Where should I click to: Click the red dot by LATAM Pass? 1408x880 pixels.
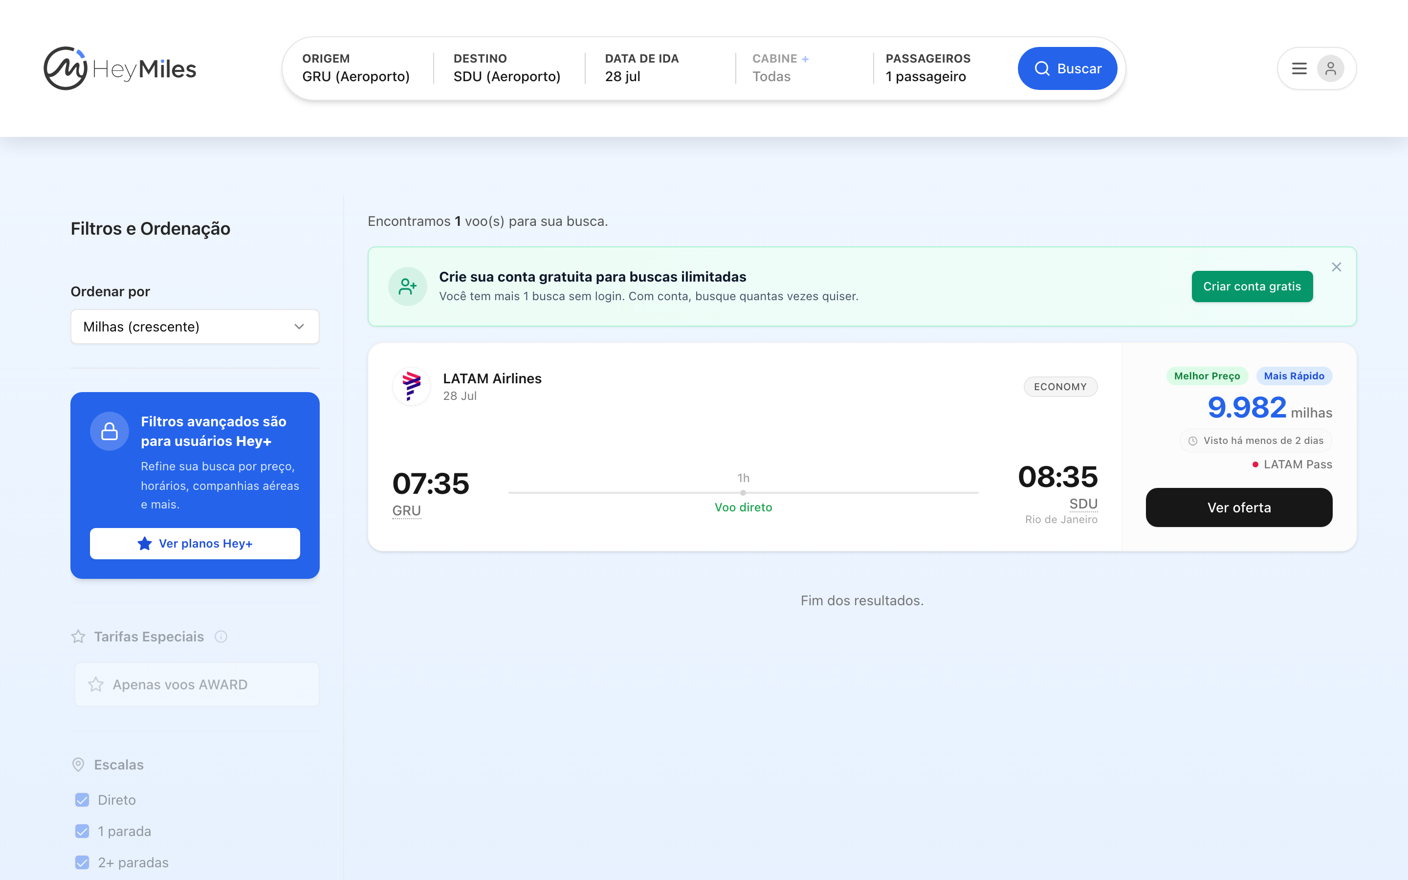coord(1255,464)
